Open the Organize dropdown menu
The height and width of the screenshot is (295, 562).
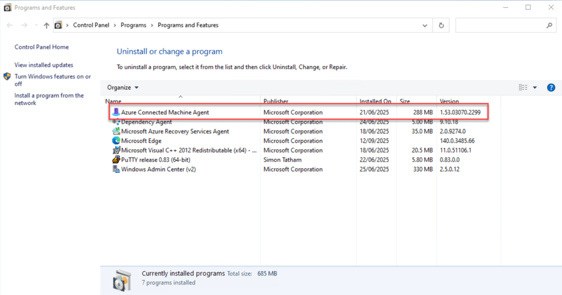[123, 88]
